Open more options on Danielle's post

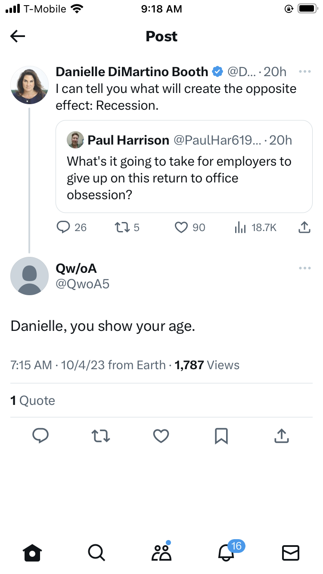(x=304, y=71)
